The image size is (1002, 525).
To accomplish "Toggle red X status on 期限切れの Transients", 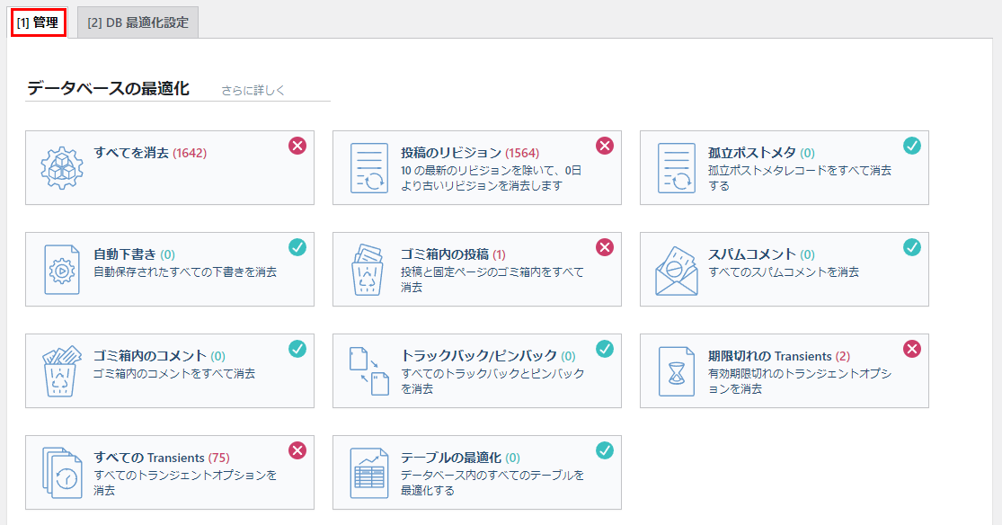I will tap(912, 349).
